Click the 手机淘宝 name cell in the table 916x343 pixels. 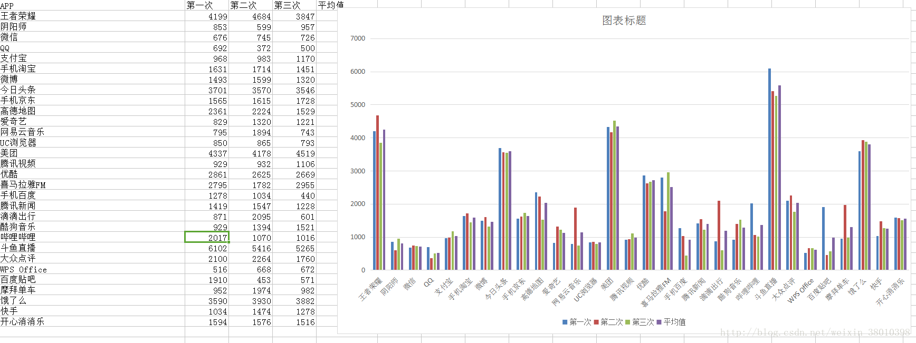pos(92,68)
